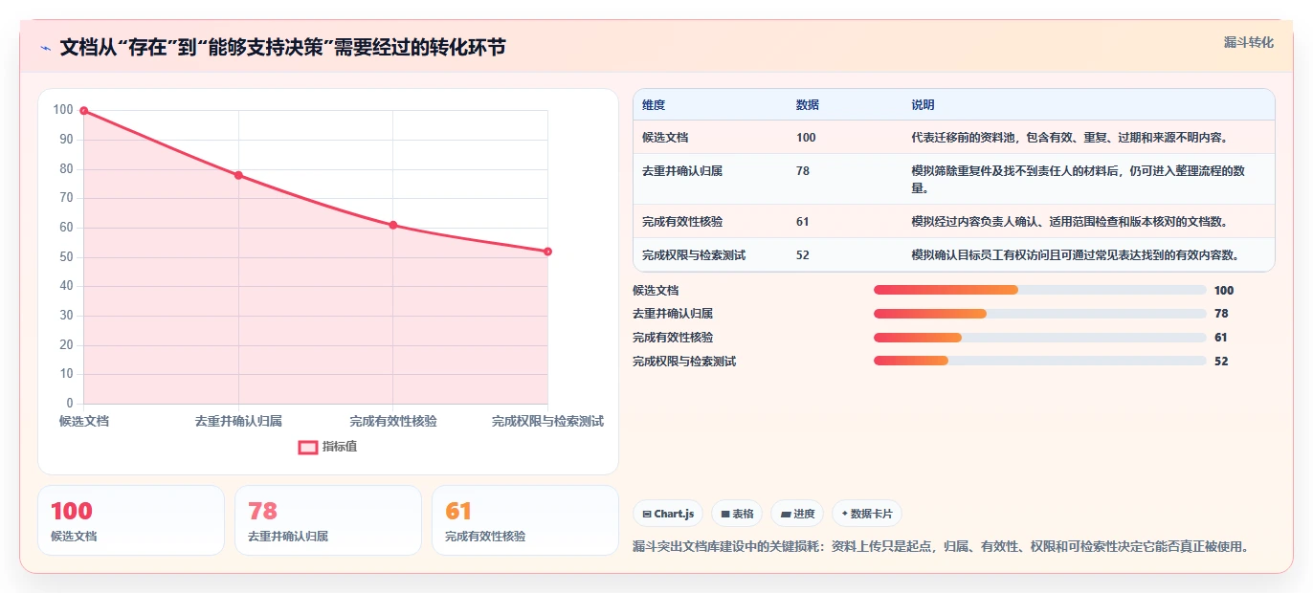Click the value 78 next to its progress bar

coord(1221,314)
